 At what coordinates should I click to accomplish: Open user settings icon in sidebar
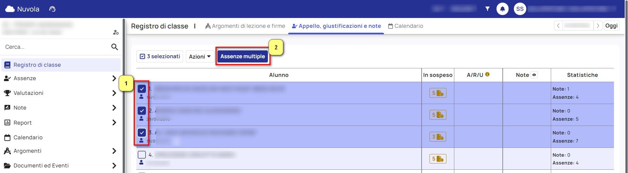116,32
